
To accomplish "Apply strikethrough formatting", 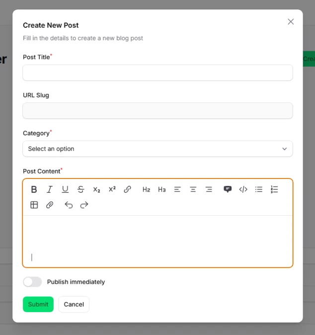I will click(80, 189).
